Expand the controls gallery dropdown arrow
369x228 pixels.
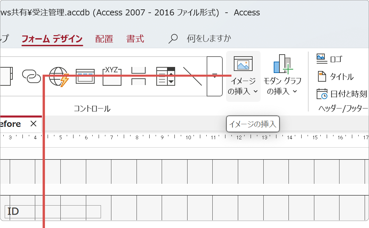[215, 76]
